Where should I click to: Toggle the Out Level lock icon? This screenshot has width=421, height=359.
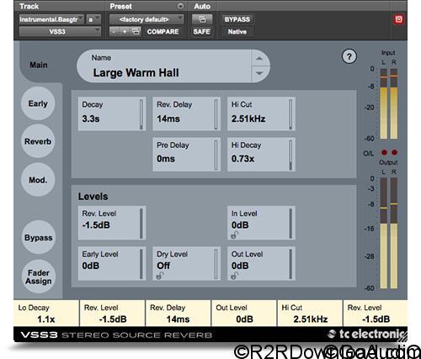click(234, 276)
